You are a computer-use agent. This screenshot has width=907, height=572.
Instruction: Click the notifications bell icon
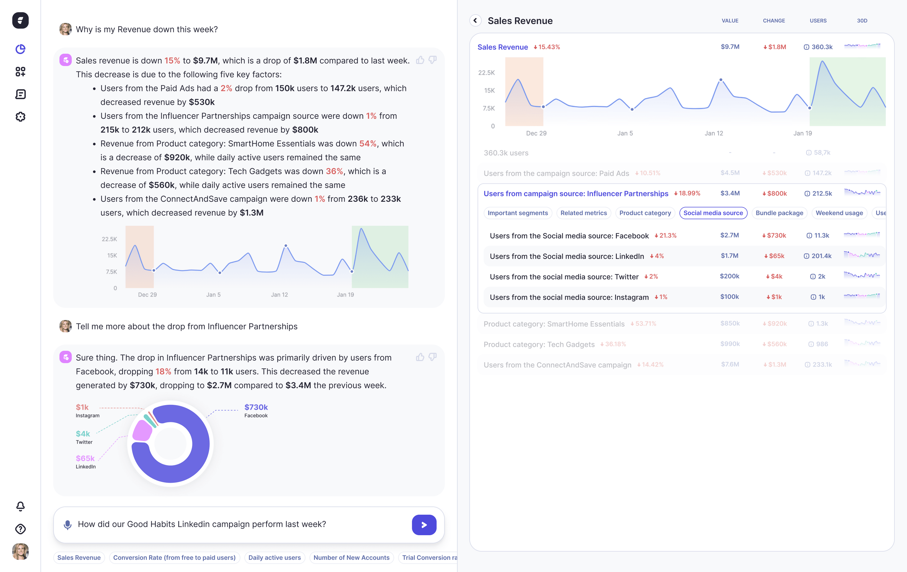coord(21,506)
